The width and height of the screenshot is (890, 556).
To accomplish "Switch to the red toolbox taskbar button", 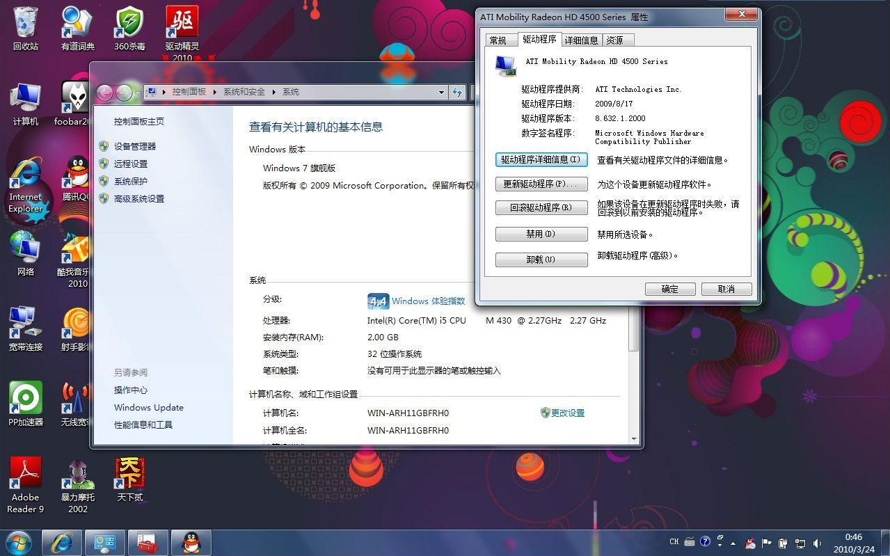I will 148,542.
